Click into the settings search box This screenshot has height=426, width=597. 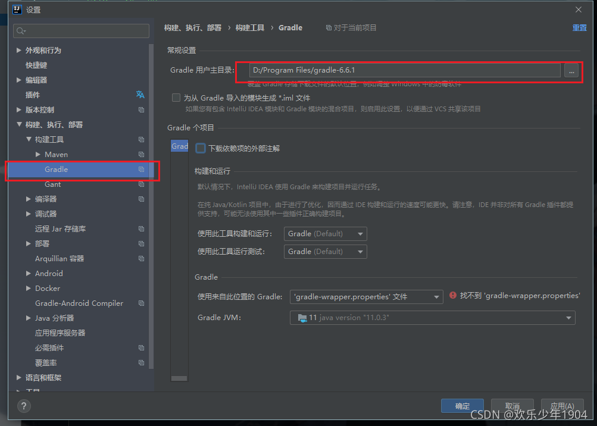pyautogui.click(x=81, y=31)
